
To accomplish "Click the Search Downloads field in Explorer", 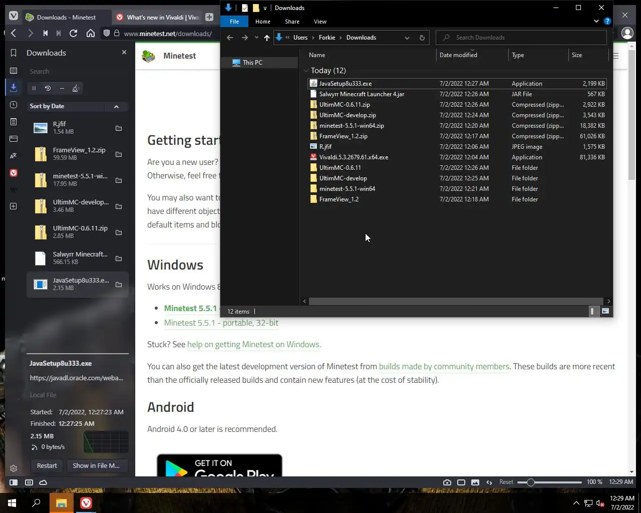I will [x=521, y=38].
